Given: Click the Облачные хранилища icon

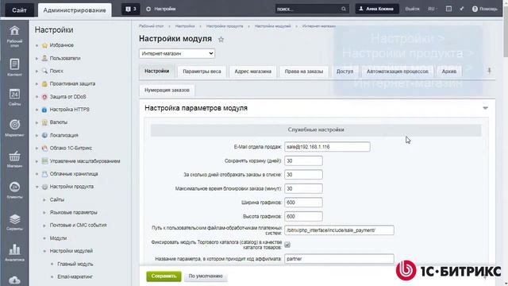Looking at the screenshot, I should point(44,174).
